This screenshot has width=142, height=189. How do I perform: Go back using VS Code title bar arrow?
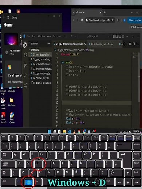click(x=72, y=36)
